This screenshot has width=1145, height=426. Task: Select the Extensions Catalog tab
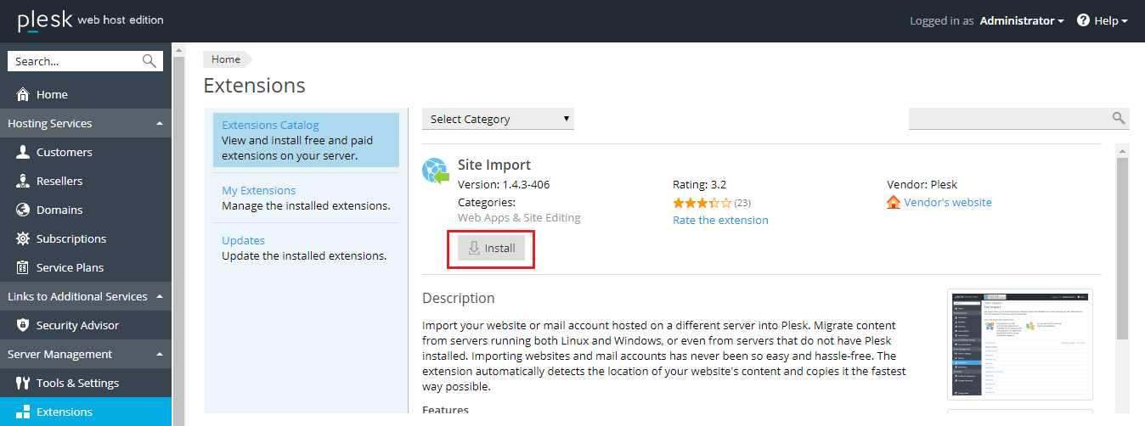(x=306, y=140)
